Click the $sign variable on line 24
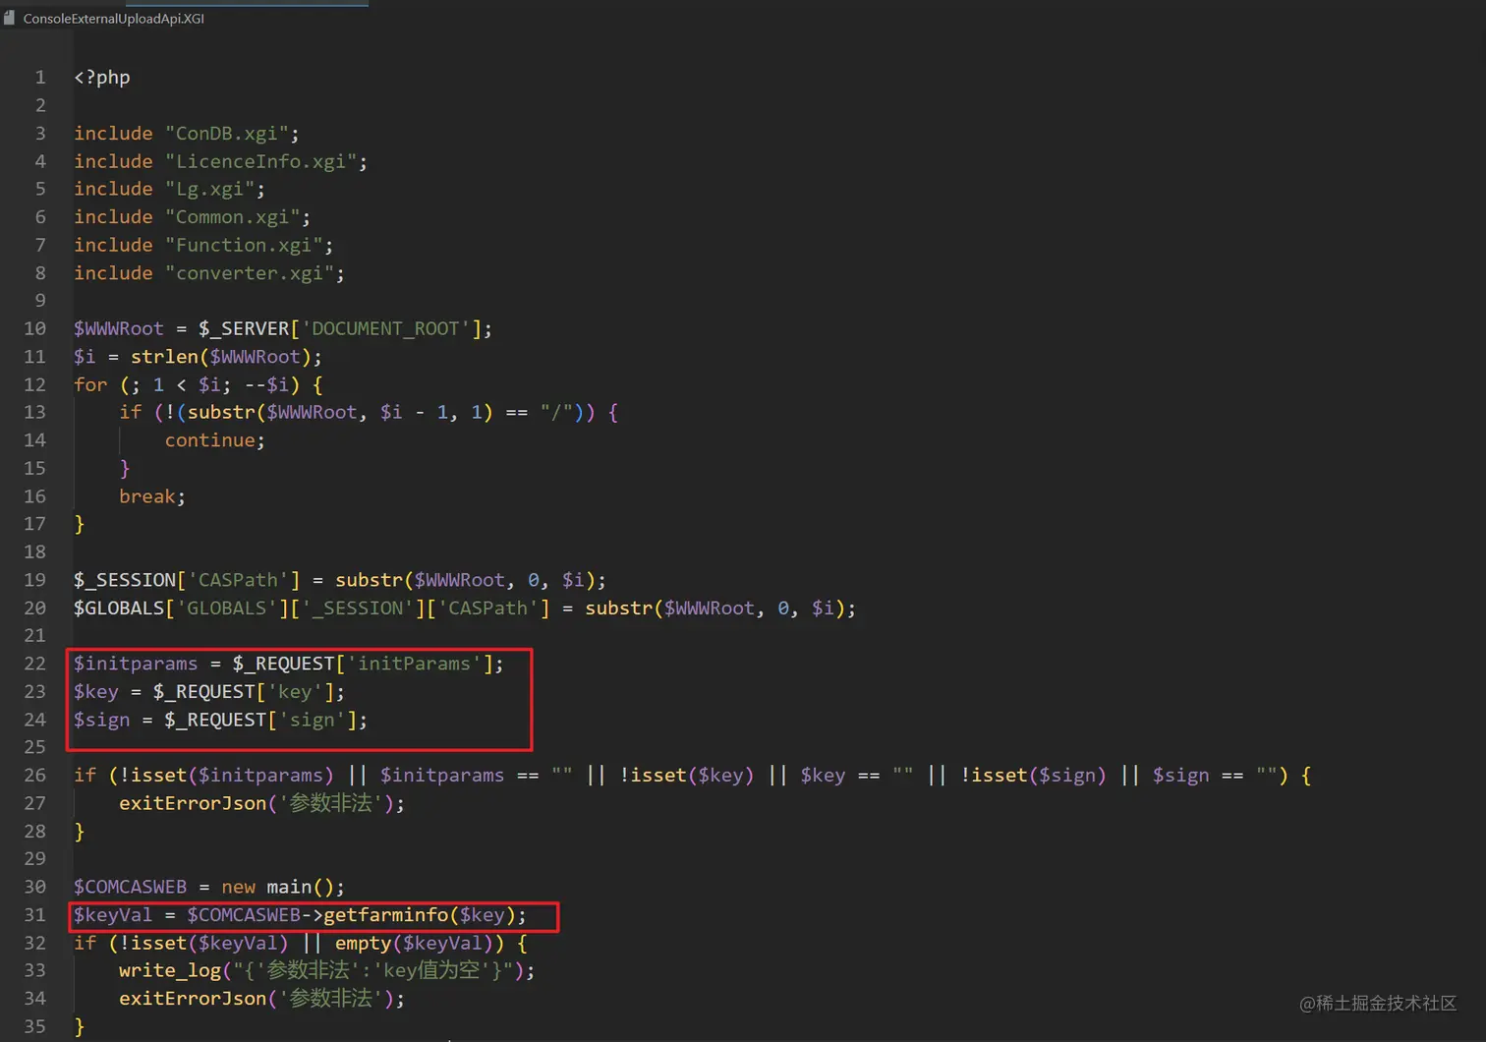 click(x=102, y=721)
